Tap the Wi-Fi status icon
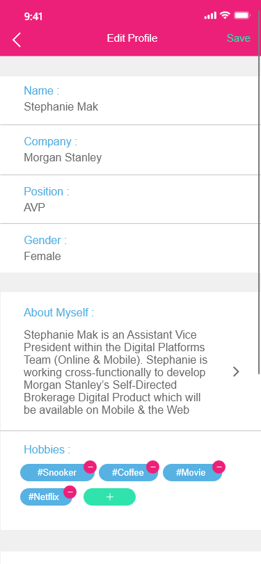Viewport: 261px width, 564px height. 225,15
